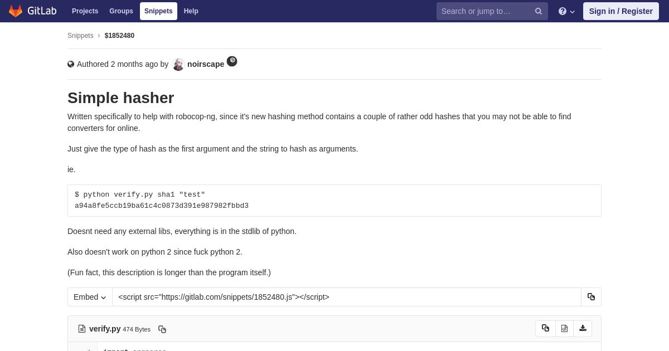Viewport: 669px width, 351px height.
Task: Click the public visibility globe icon
Action: (x=71, y=64)
